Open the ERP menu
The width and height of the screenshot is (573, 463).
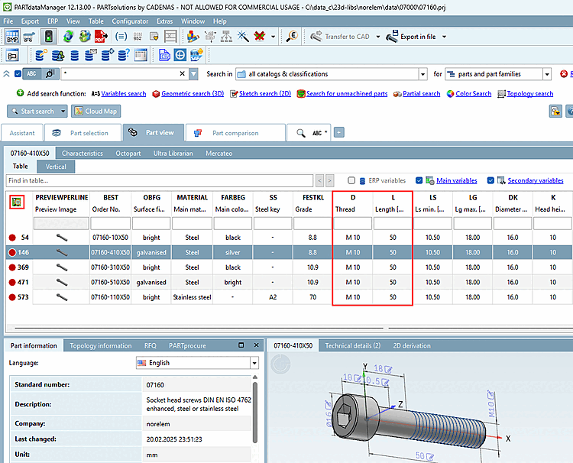(x=53, y=21)
